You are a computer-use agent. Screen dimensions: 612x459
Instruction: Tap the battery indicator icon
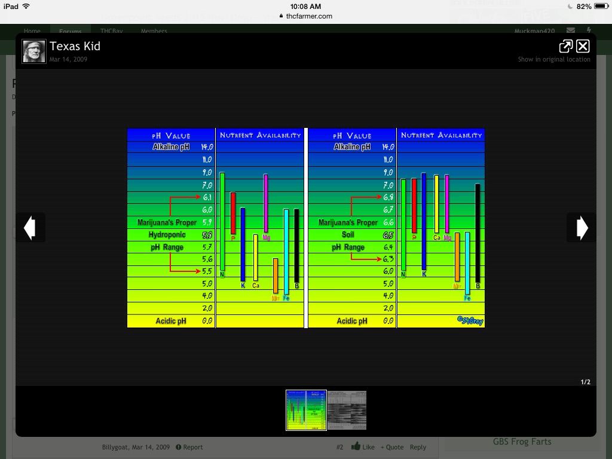coord(601,6)
